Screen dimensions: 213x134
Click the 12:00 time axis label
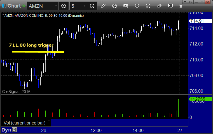[x=96, y=130]
